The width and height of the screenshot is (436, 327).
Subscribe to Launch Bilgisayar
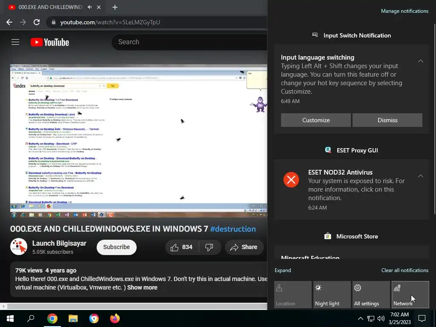click(117, 247)
